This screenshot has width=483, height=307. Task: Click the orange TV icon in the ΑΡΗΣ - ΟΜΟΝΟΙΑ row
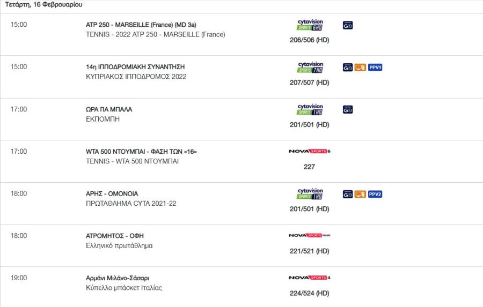pos(360,194)
